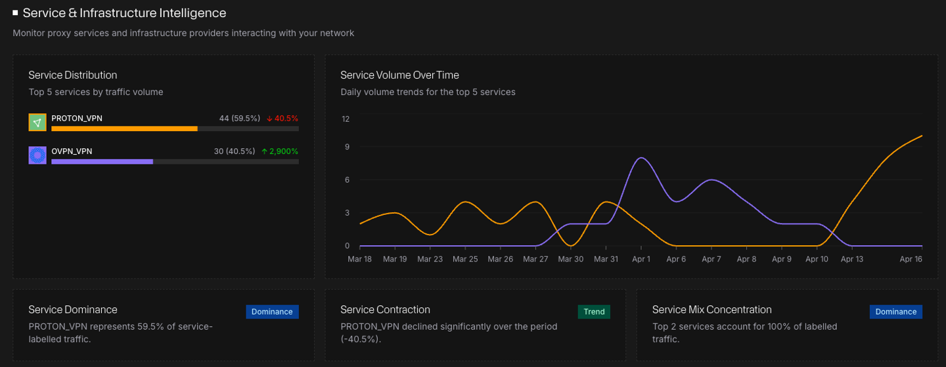
Task: Click the Service Dominance card title
Action: (73, 310)
